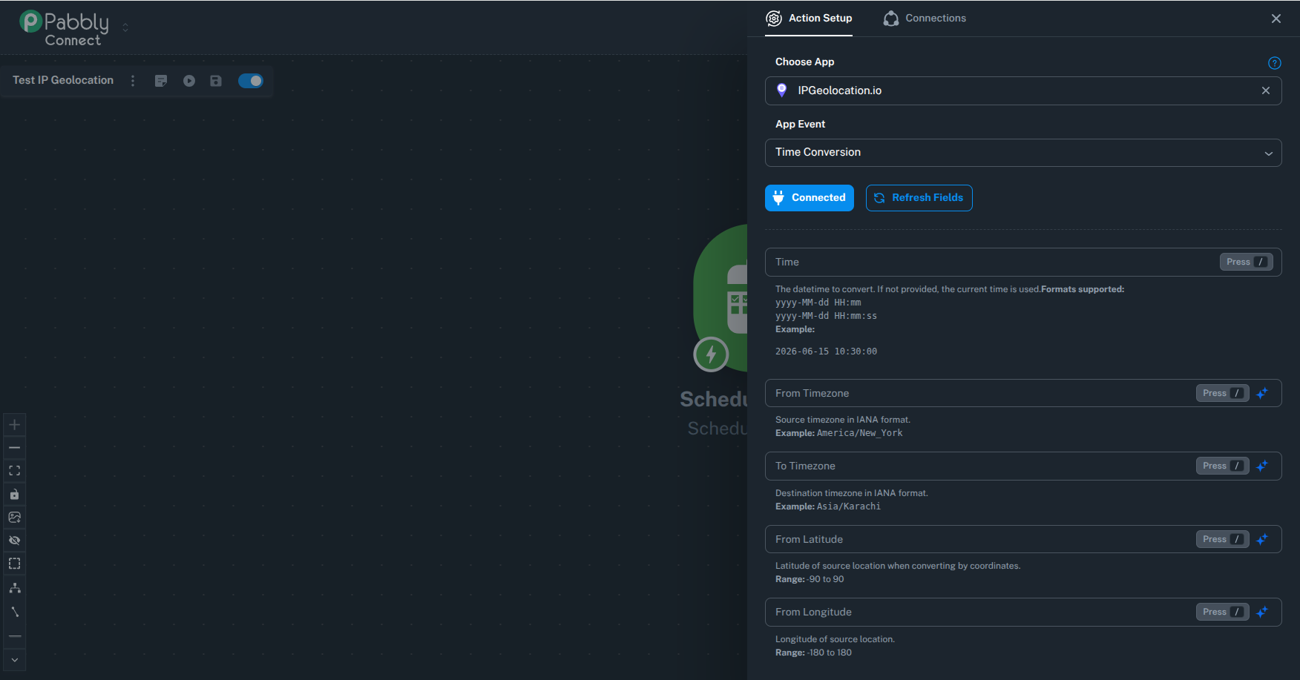The height and width of the screenshot is (680, 1300).
Task: Auto-arrange nodes with the hierarchy layout icon
Action: click(15, 588)
